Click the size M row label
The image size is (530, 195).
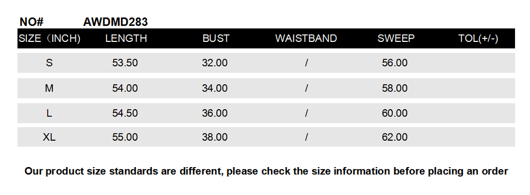(x=49, y=88)
